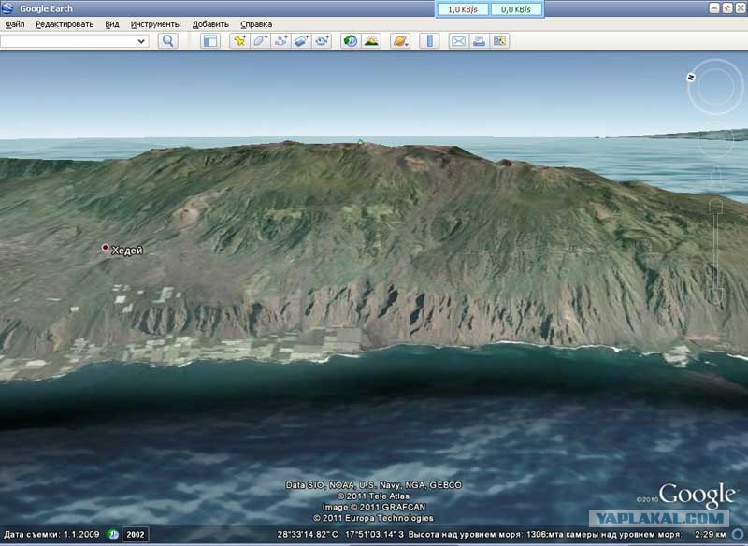Select the Add Polygon tool
The width and height of the screenshot is (748, 546).
tap(260, 41)
